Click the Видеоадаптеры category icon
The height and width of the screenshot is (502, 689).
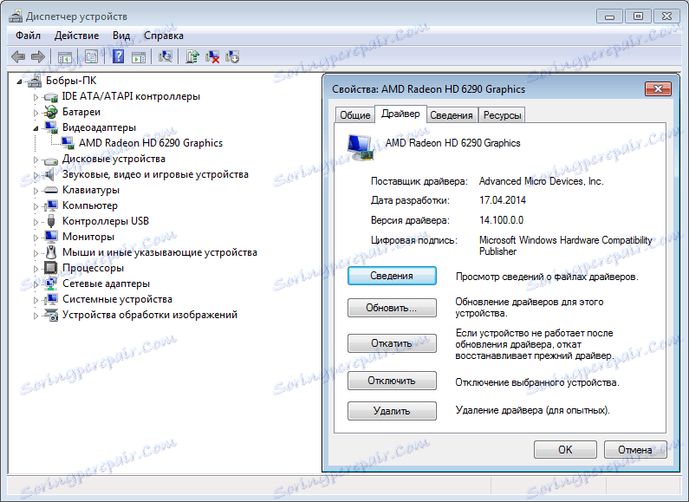[51, 128]
